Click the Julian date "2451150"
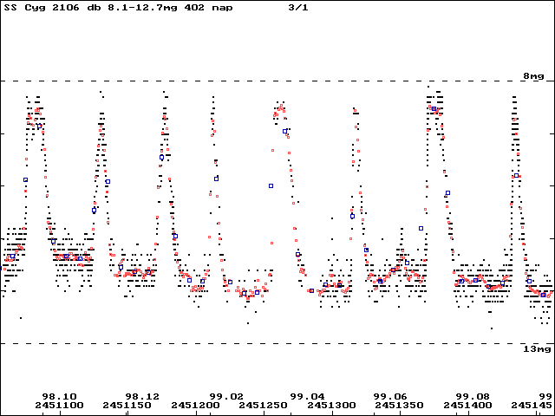The width and height of the screenshot is (555, 416). coord(127,406)
